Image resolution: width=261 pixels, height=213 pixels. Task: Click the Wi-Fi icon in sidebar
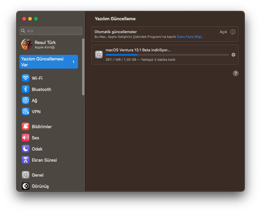[x=26, y=78]
